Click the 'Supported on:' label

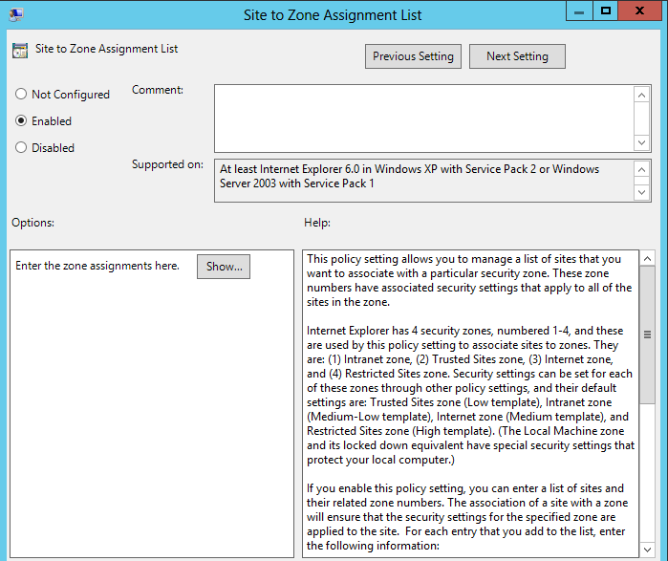click(167, 164)
